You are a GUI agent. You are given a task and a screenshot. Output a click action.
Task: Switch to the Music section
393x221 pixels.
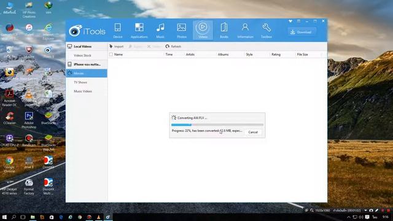[x=160, y=30]
